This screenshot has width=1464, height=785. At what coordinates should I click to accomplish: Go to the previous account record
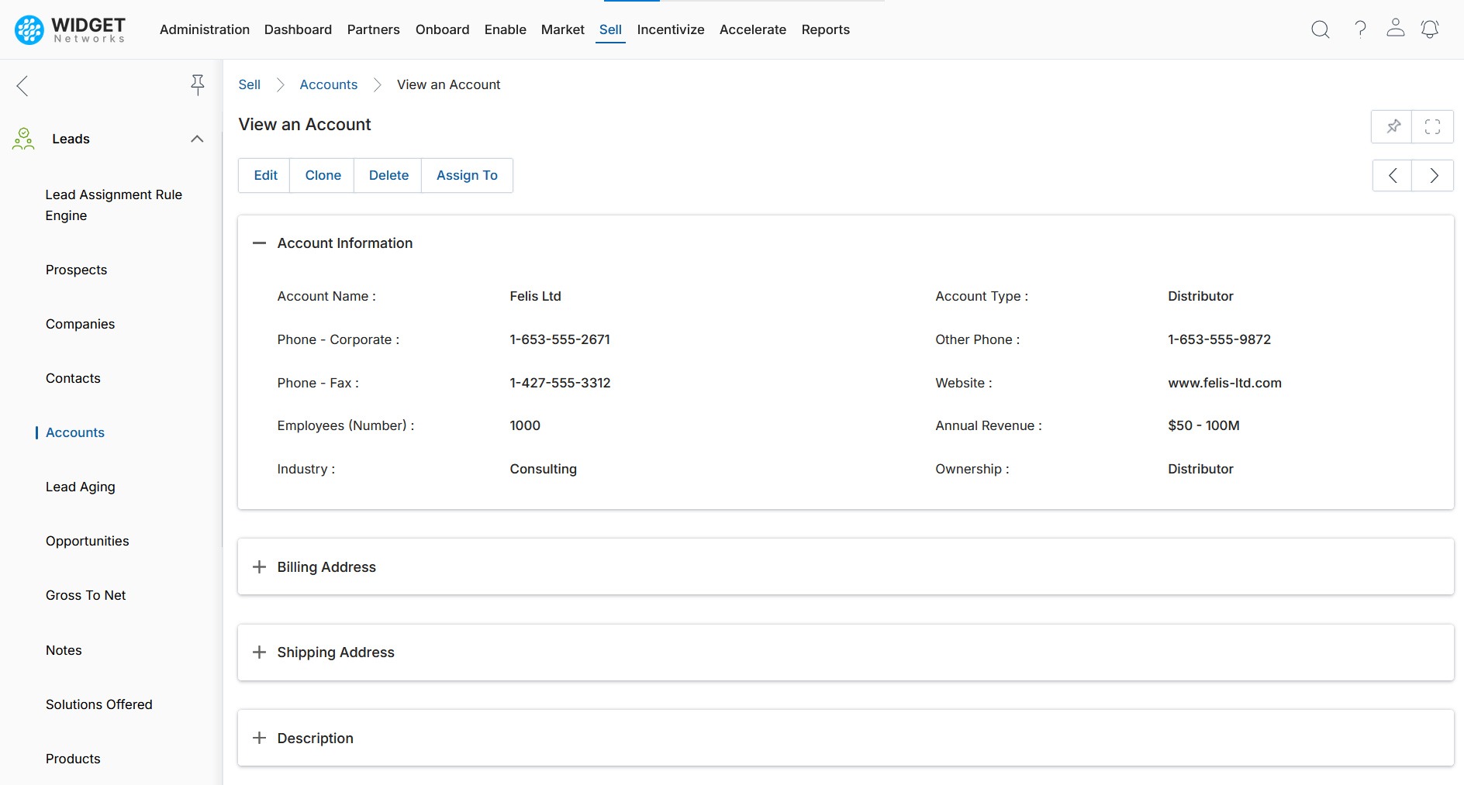tap(1393, 176)
